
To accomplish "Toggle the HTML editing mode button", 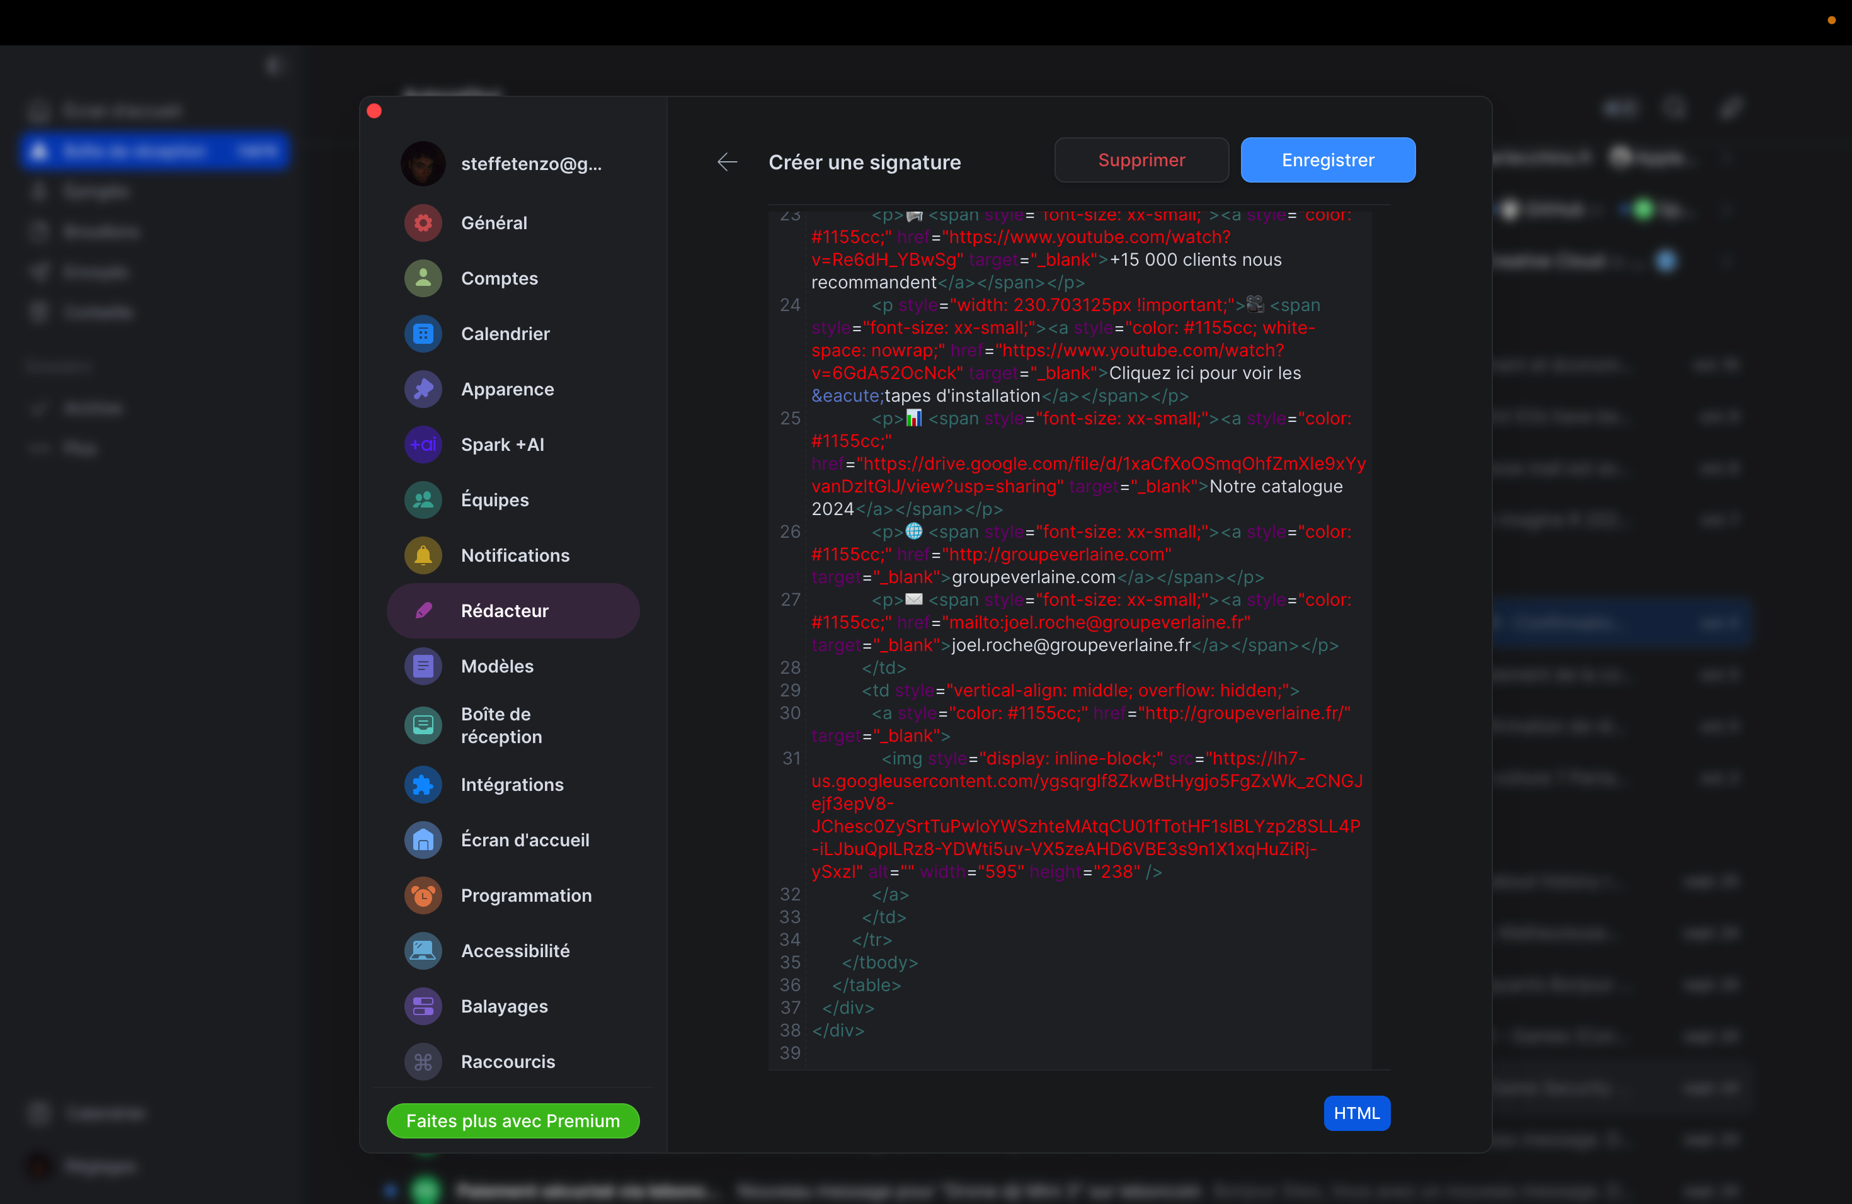I will tap(1356, 1114).
